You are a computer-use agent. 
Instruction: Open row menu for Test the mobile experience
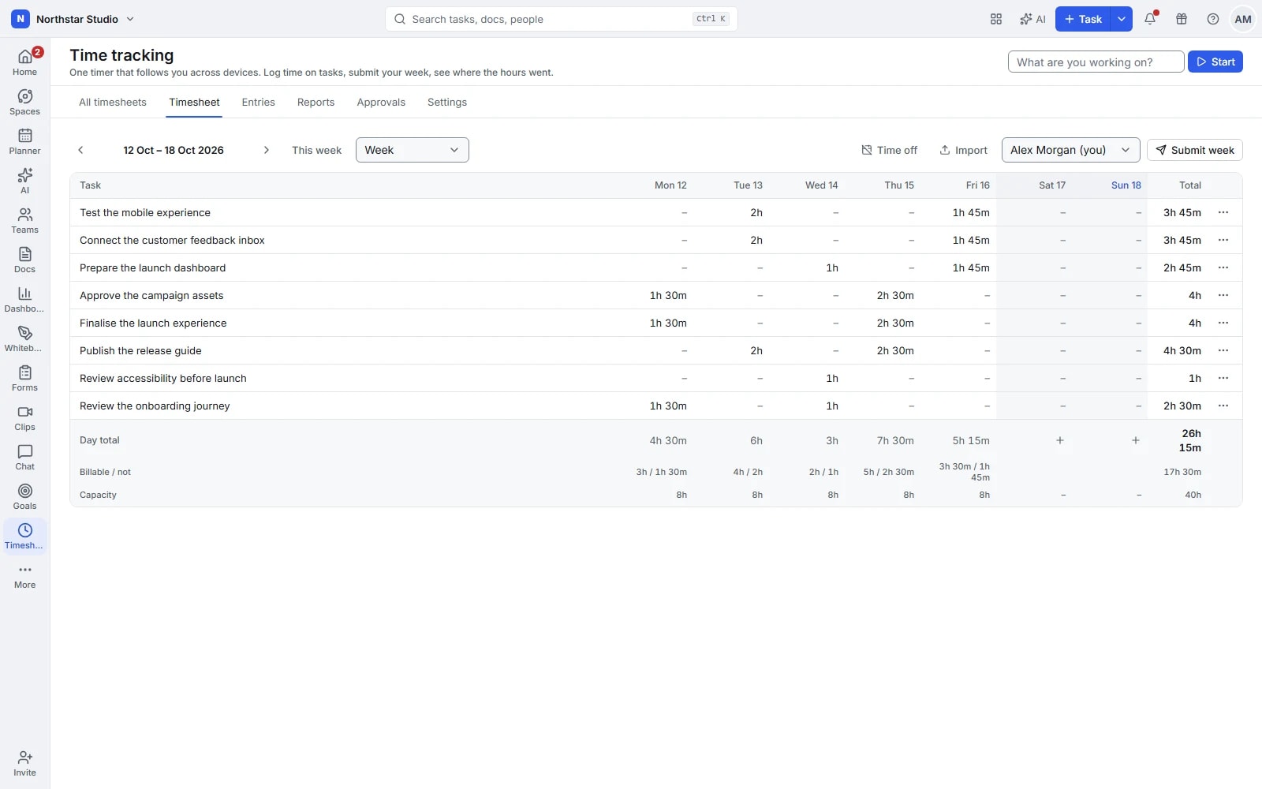click(1223, 212)
